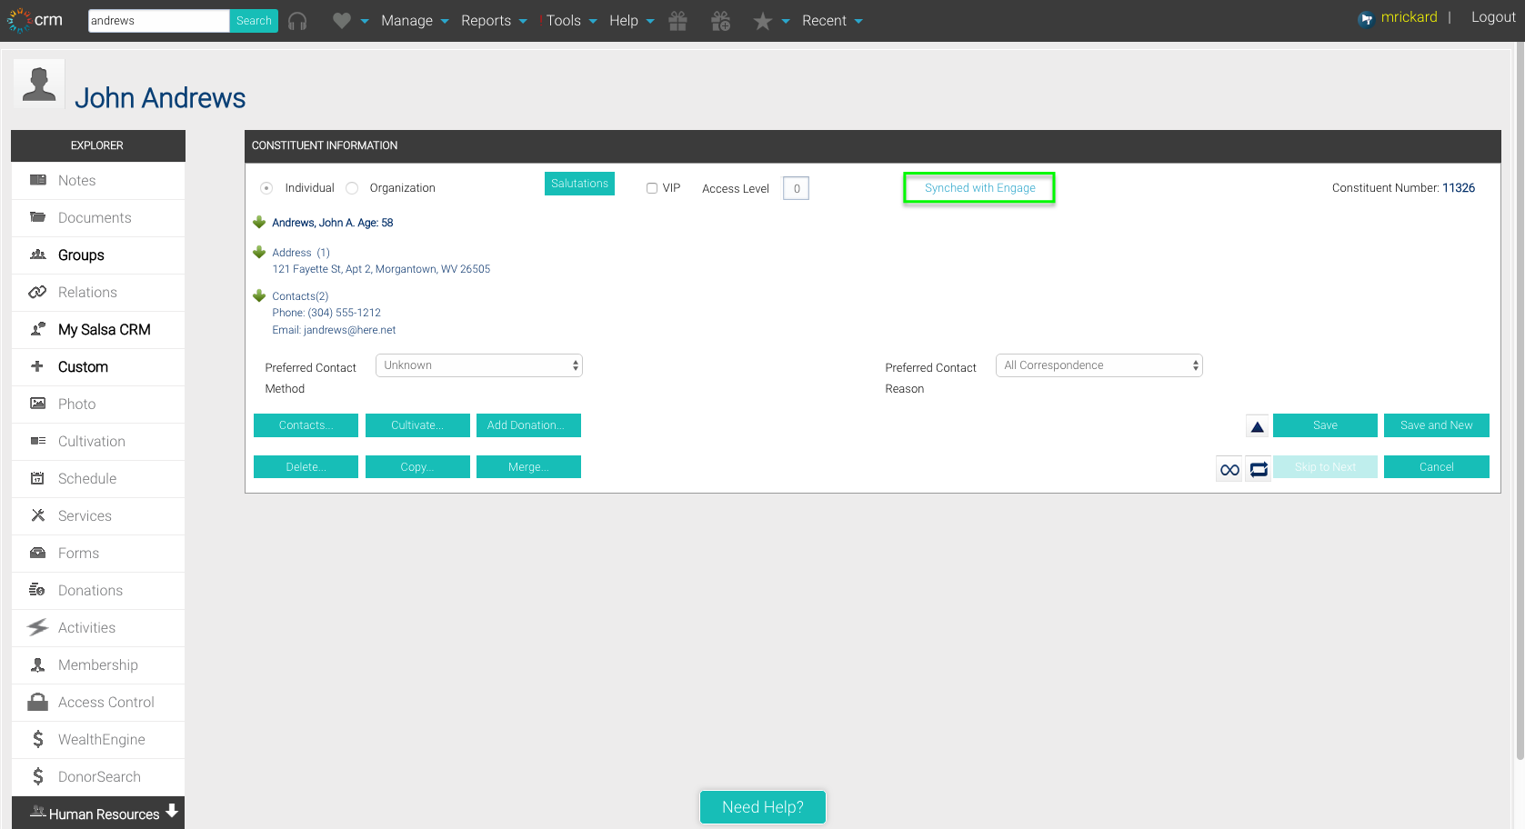Select the Organization radio button
The width and height of the screenshot is (1525, 829).
352,188
